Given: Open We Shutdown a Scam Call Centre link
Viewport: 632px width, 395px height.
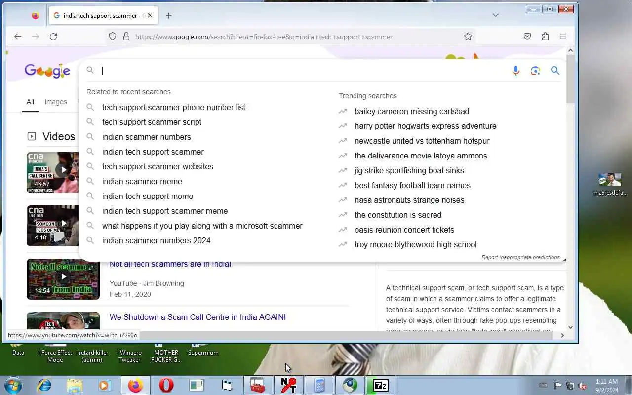Looking at the screenshot, I should pos(197,317).
